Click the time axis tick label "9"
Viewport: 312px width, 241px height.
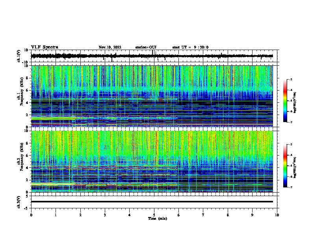click(x=252, y=215)
